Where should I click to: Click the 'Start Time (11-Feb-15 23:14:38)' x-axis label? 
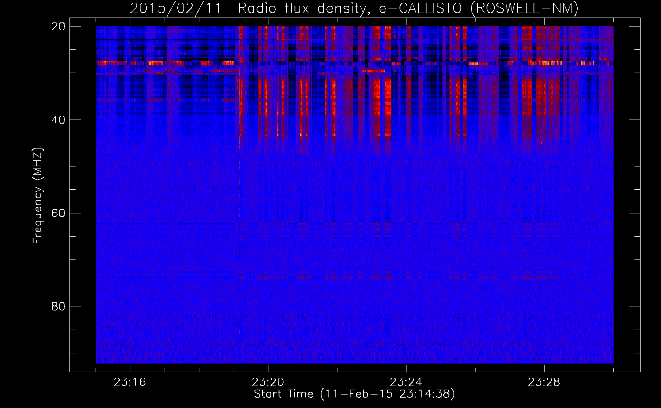pos(354,394)
